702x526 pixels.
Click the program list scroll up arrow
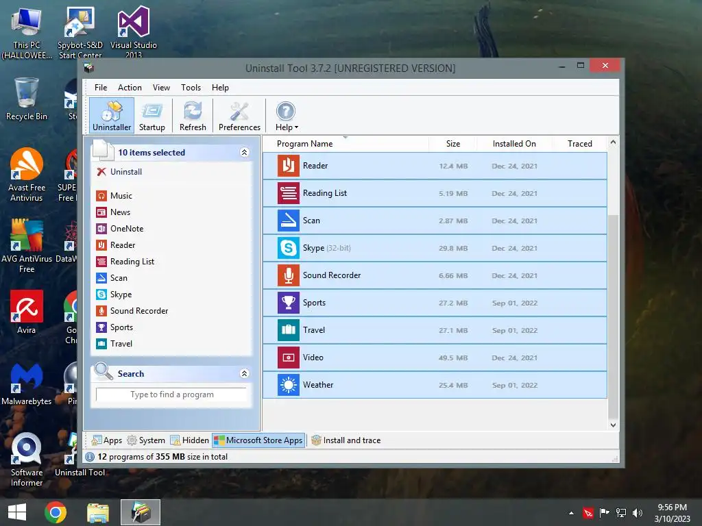click(x=613, y=142)
